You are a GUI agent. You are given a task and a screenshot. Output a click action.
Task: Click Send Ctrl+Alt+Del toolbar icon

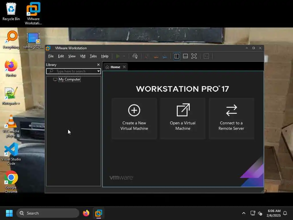pyautogui.click(x=135, y=56)
